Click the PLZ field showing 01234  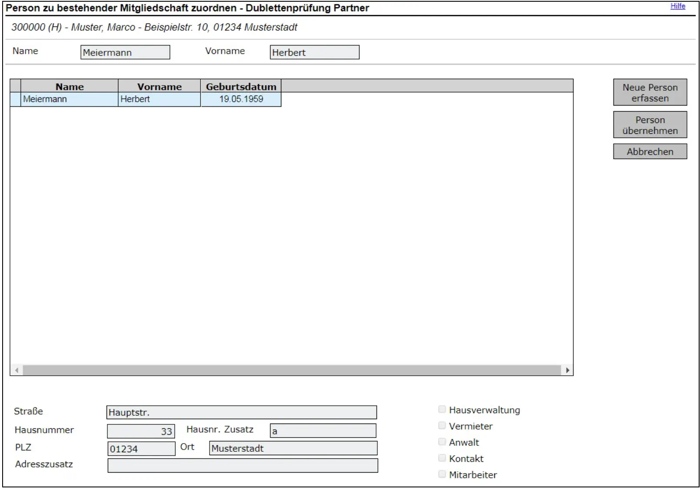[x=141, y=449]
